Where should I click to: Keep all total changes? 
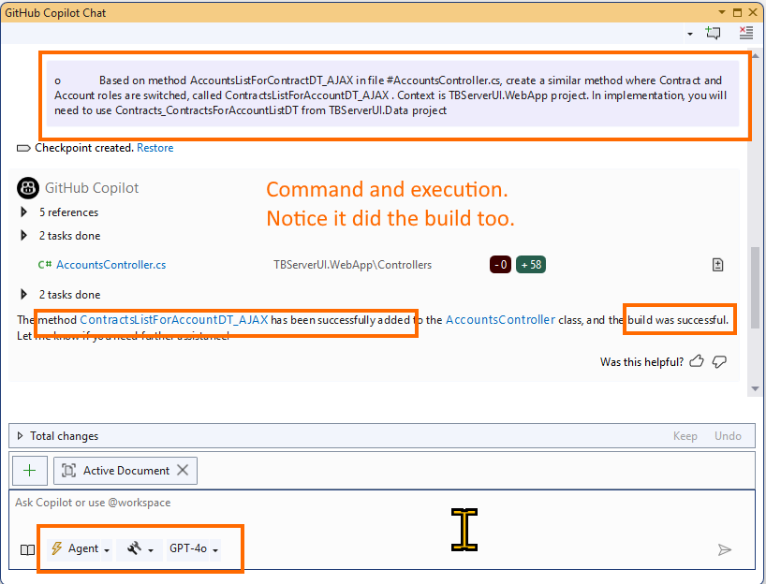coord(685,435)
